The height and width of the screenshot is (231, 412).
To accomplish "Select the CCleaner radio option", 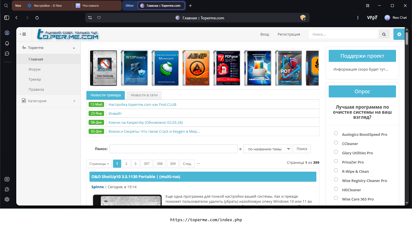I will pyautogui.click(x=336, y=143).
